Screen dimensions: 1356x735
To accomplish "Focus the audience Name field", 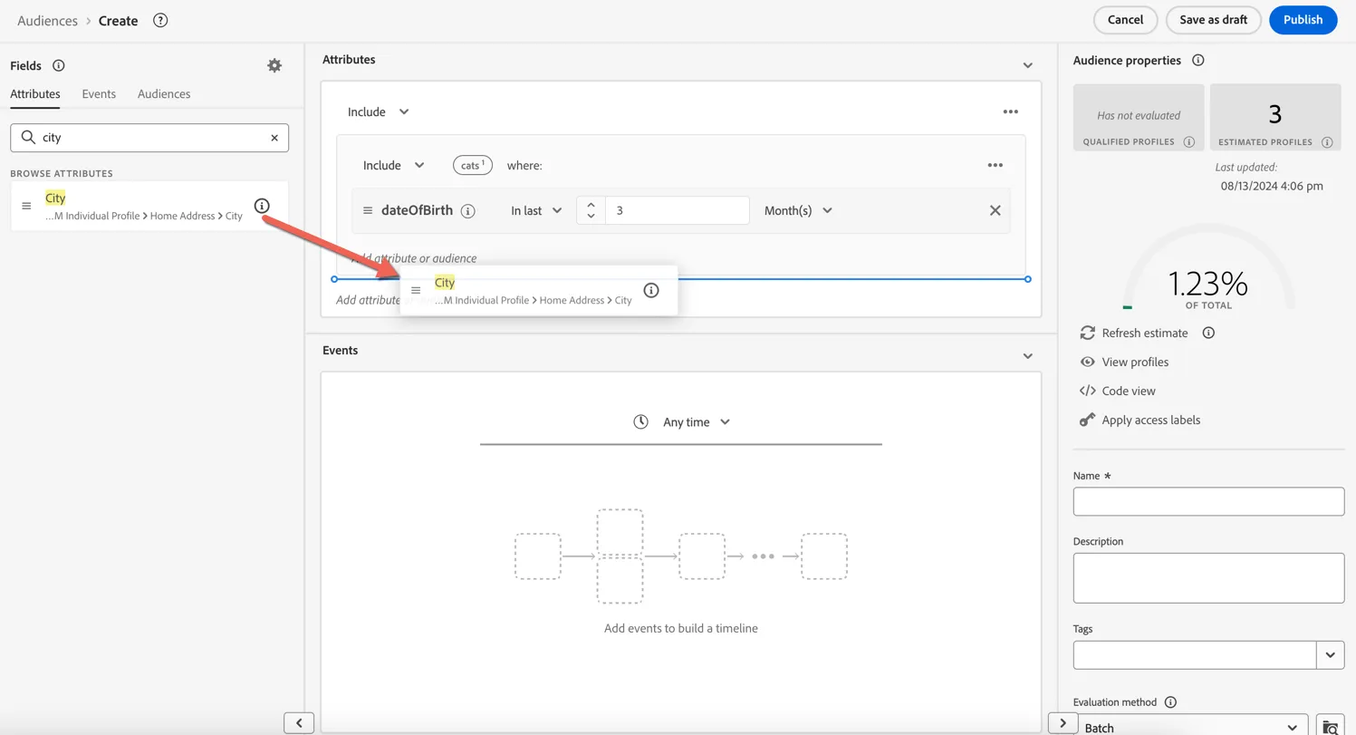I will point(1208,501).
